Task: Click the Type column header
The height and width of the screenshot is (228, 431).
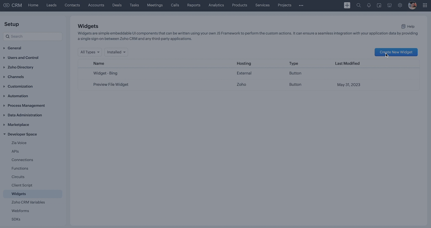Action: [294, 63]
